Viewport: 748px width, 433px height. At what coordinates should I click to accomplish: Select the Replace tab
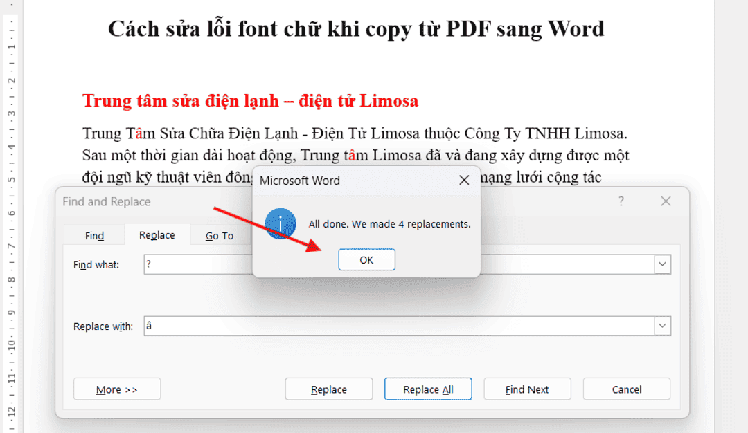tap(157, 235)
